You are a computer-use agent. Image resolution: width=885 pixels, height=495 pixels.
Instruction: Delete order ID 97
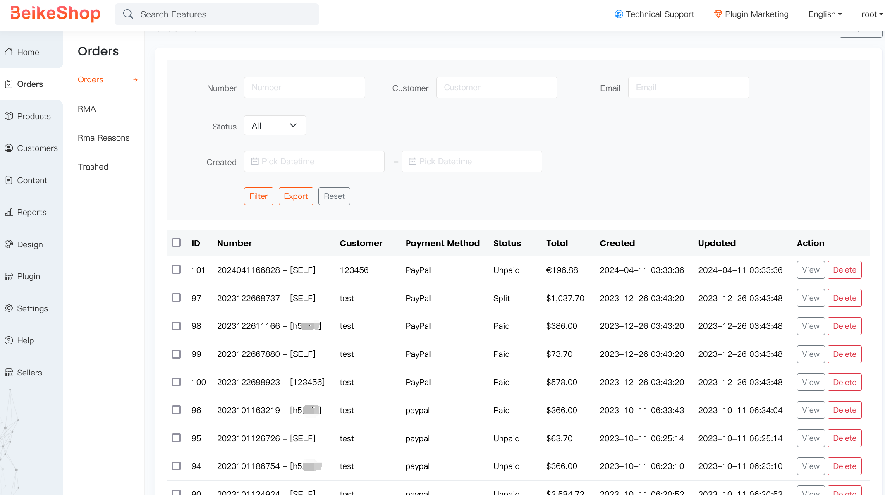pyautogui.click(x=844, y=298)
